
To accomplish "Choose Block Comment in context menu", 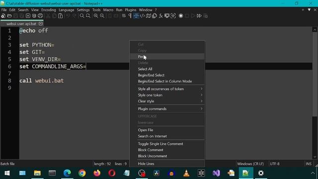I will click(167, 150).
